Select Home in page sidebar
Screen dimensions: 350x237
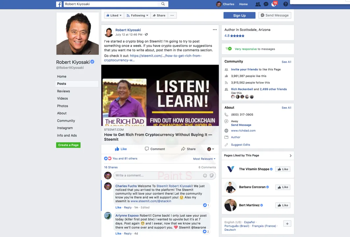(62, 76)
